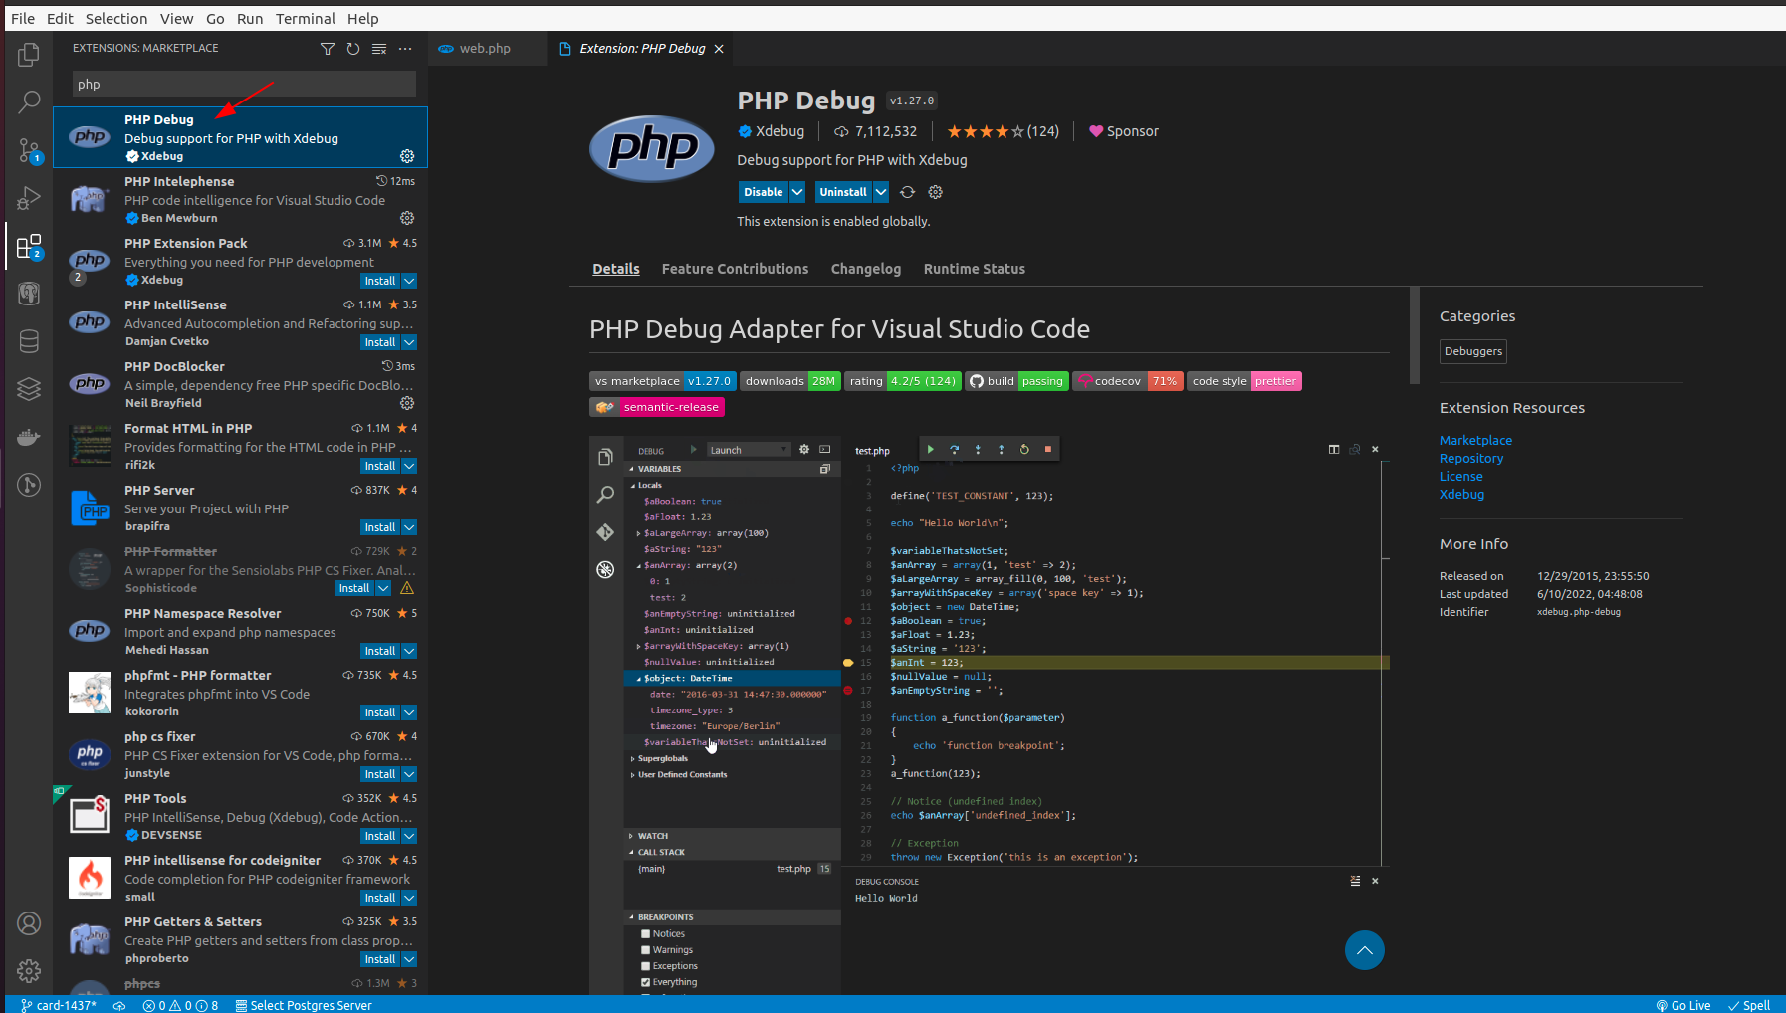Click the vs marketplace v1.27.0 badge

[x=663, y=381]
